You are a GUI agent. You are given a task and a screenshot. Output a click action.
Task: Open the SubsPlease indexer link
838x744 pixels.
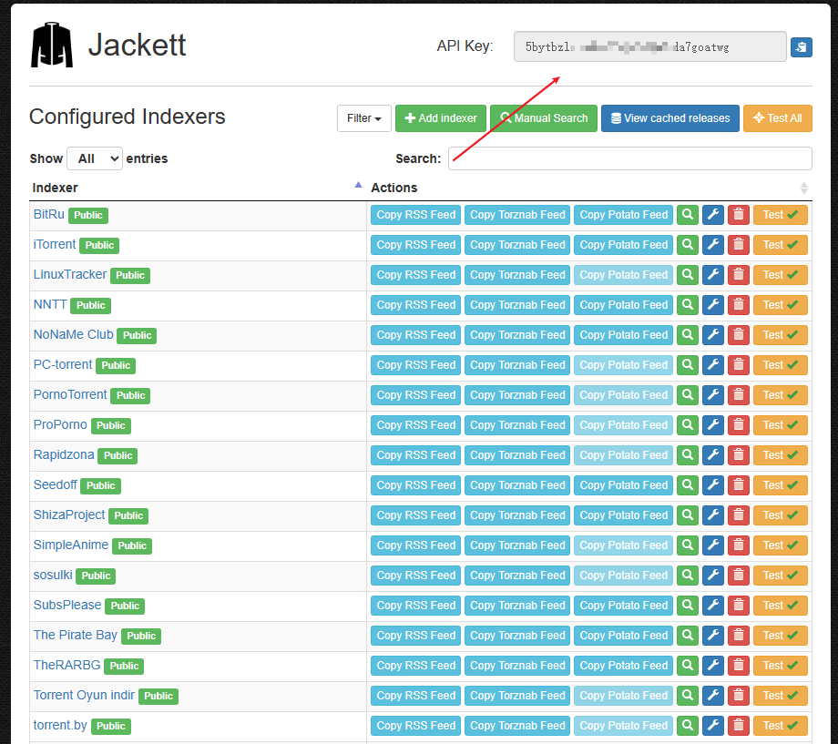[x=67, y=605]
